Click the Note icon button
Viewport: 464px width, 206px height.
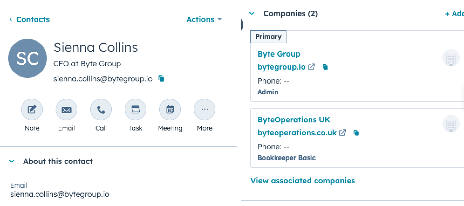point(32,109)
